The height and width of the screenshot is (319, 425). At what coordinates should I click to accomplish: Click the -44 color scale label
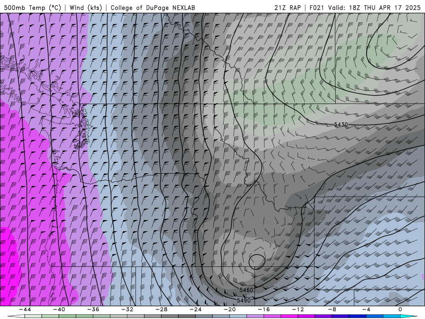[x=24, y=309]
